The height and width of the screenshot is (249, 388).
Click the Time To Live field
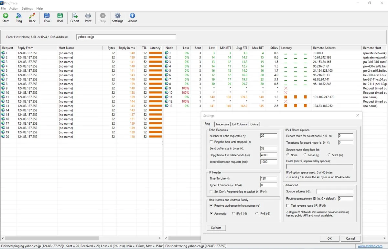coord(269,179)
